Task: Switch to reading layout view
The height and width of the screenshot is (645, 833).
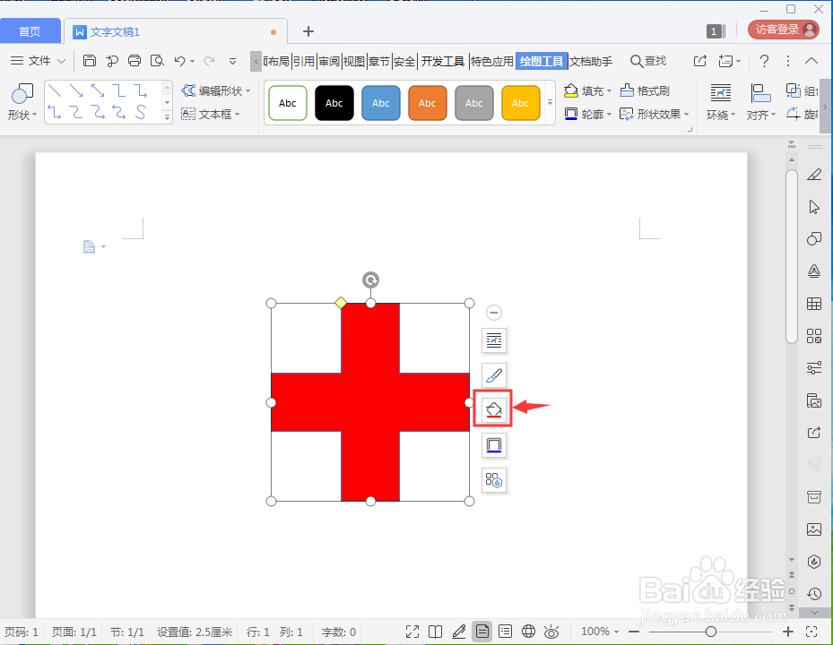Action: pyautogui.click(x=436, y=632)
